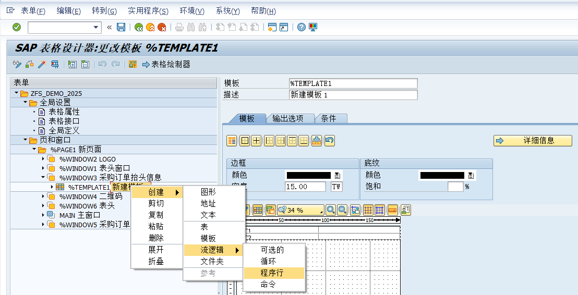
Task: Switch to the 模板 tab
Action: pyautogui.click(x=247, y=118)
